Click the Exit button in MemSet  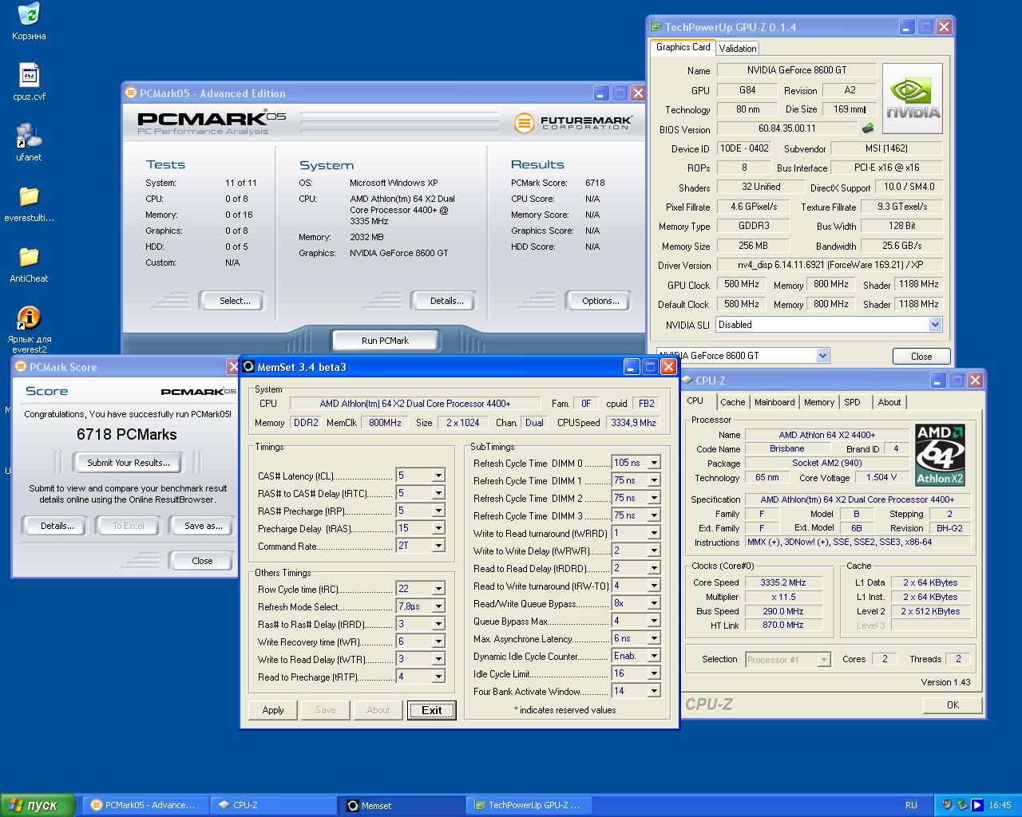coord(431,710)
